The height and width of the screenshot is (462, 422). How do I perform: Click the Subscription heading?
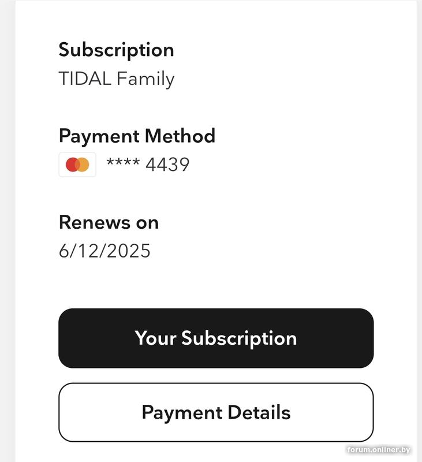coord(116,50)
